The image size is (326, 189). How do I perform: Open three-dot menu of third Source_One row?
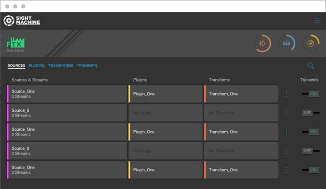coord(287,170)
